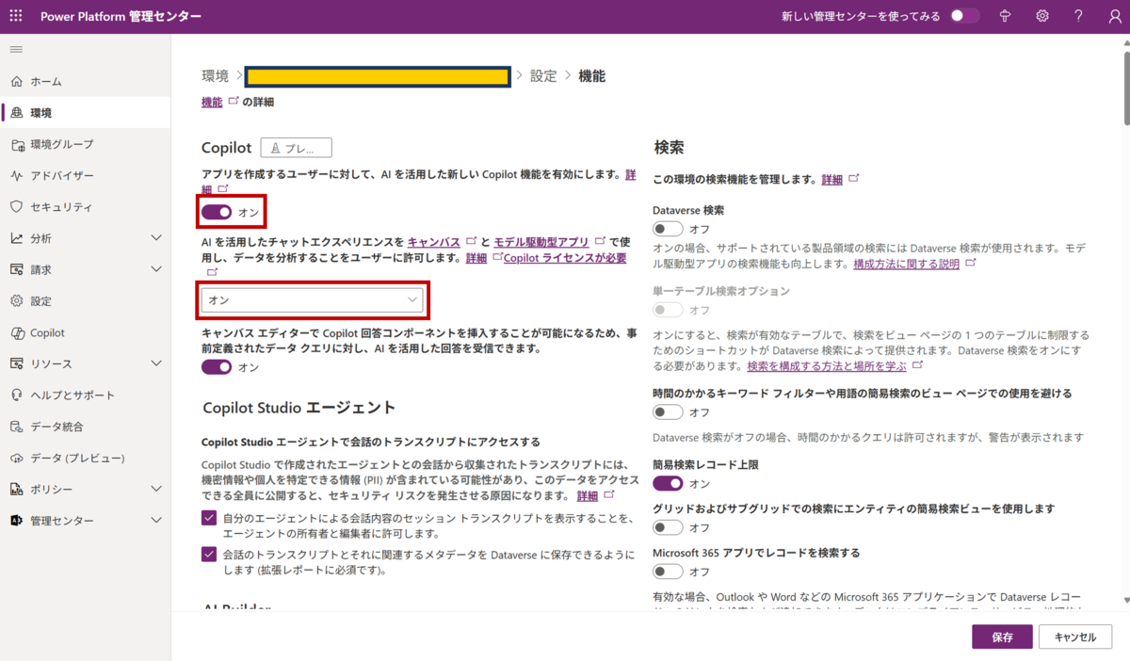
Task: Click the ホーム home icon in sidebar
Action: (16, 81)
